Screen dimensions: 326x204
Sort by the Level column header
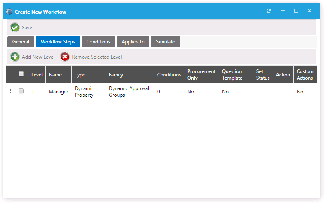(37, 75)
